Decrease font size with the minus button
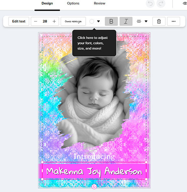 pos(36,22)
